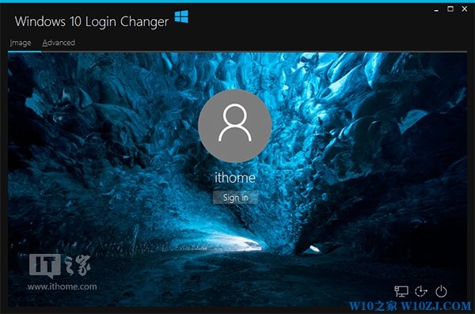Screen dimensions: 475x314
Task: Click the Sign in button
Action: tap(235, 198)
